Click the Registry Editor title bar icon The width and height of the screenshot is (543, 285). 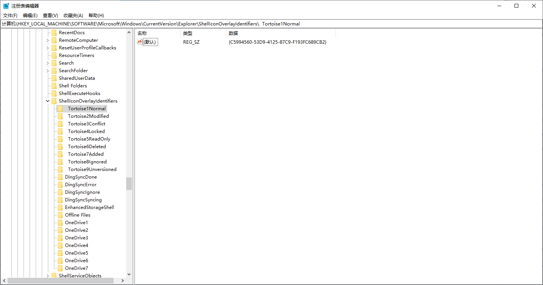point(6,6)
